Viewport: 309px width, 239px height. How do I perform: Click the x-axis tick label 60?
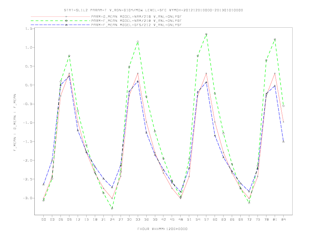[x=215, y=219]
